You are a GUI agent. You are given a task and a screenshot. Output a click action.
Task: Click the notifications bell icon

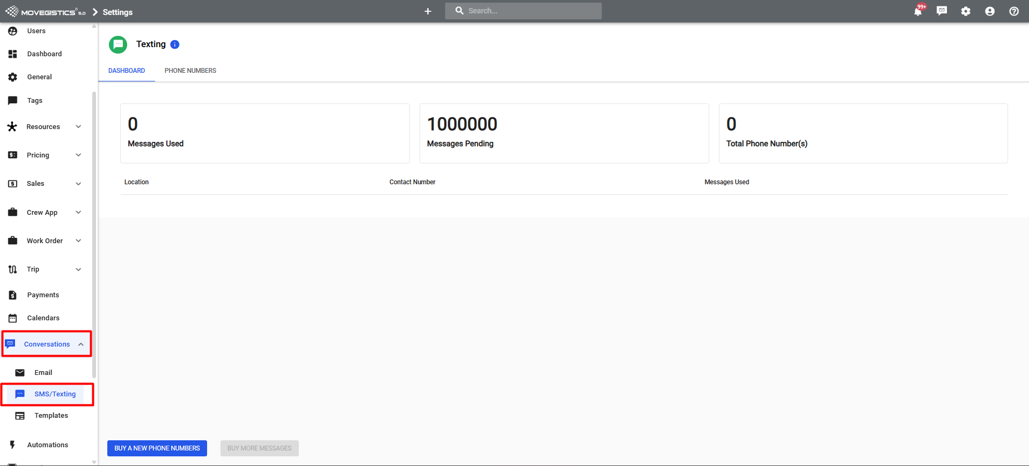coord(918,11)
